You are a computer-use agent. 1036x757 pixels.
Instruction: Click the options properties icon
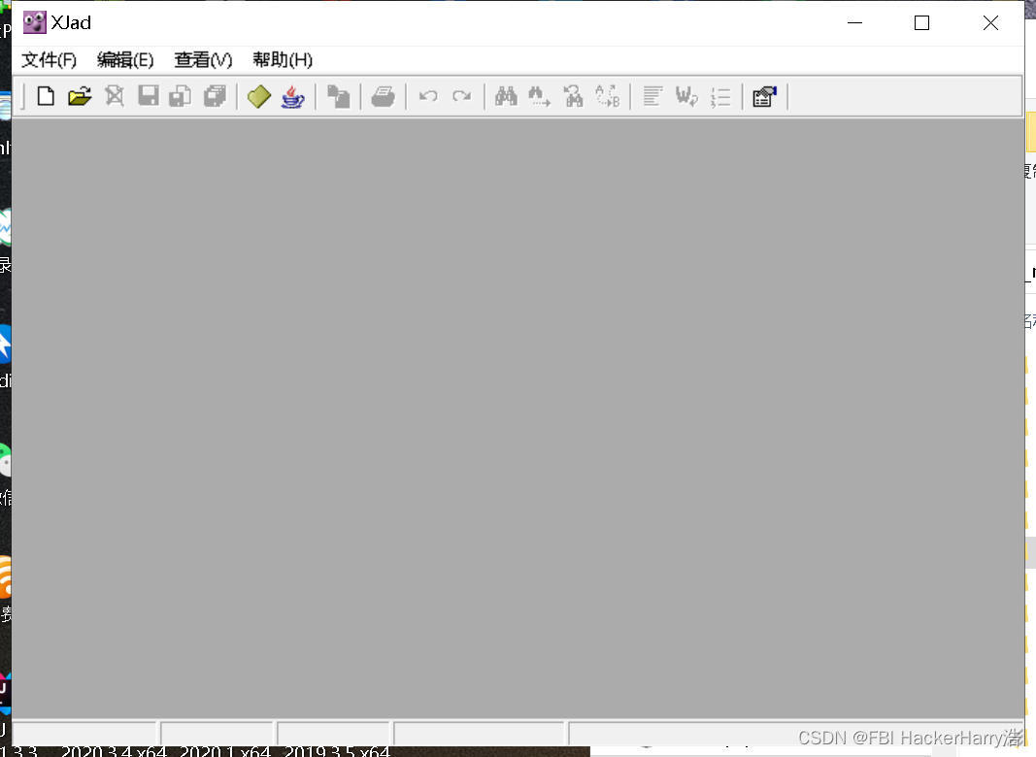pyautogui.click(x=764, y=96)
